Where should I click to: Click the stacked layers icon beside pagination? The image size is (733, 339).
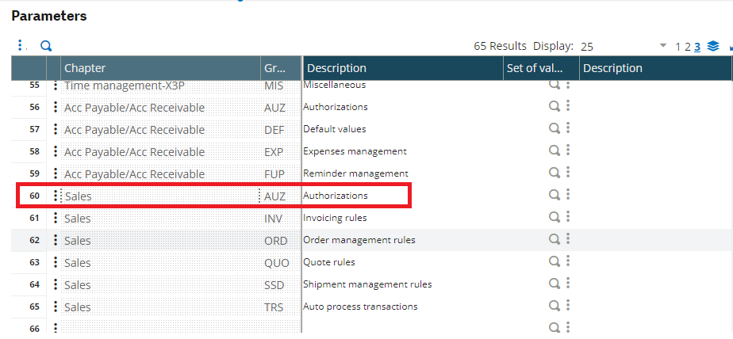point(713,46)
